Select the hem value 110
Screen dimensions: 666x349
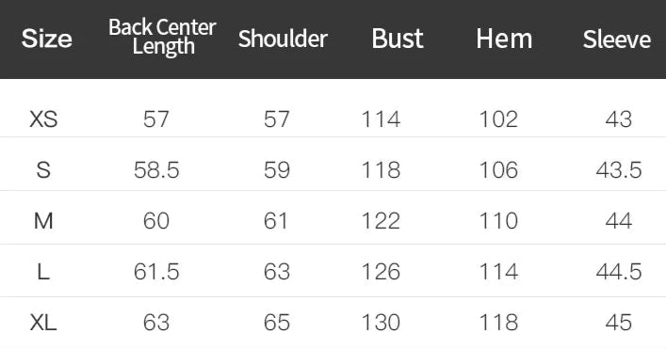(x=498, y=221)
